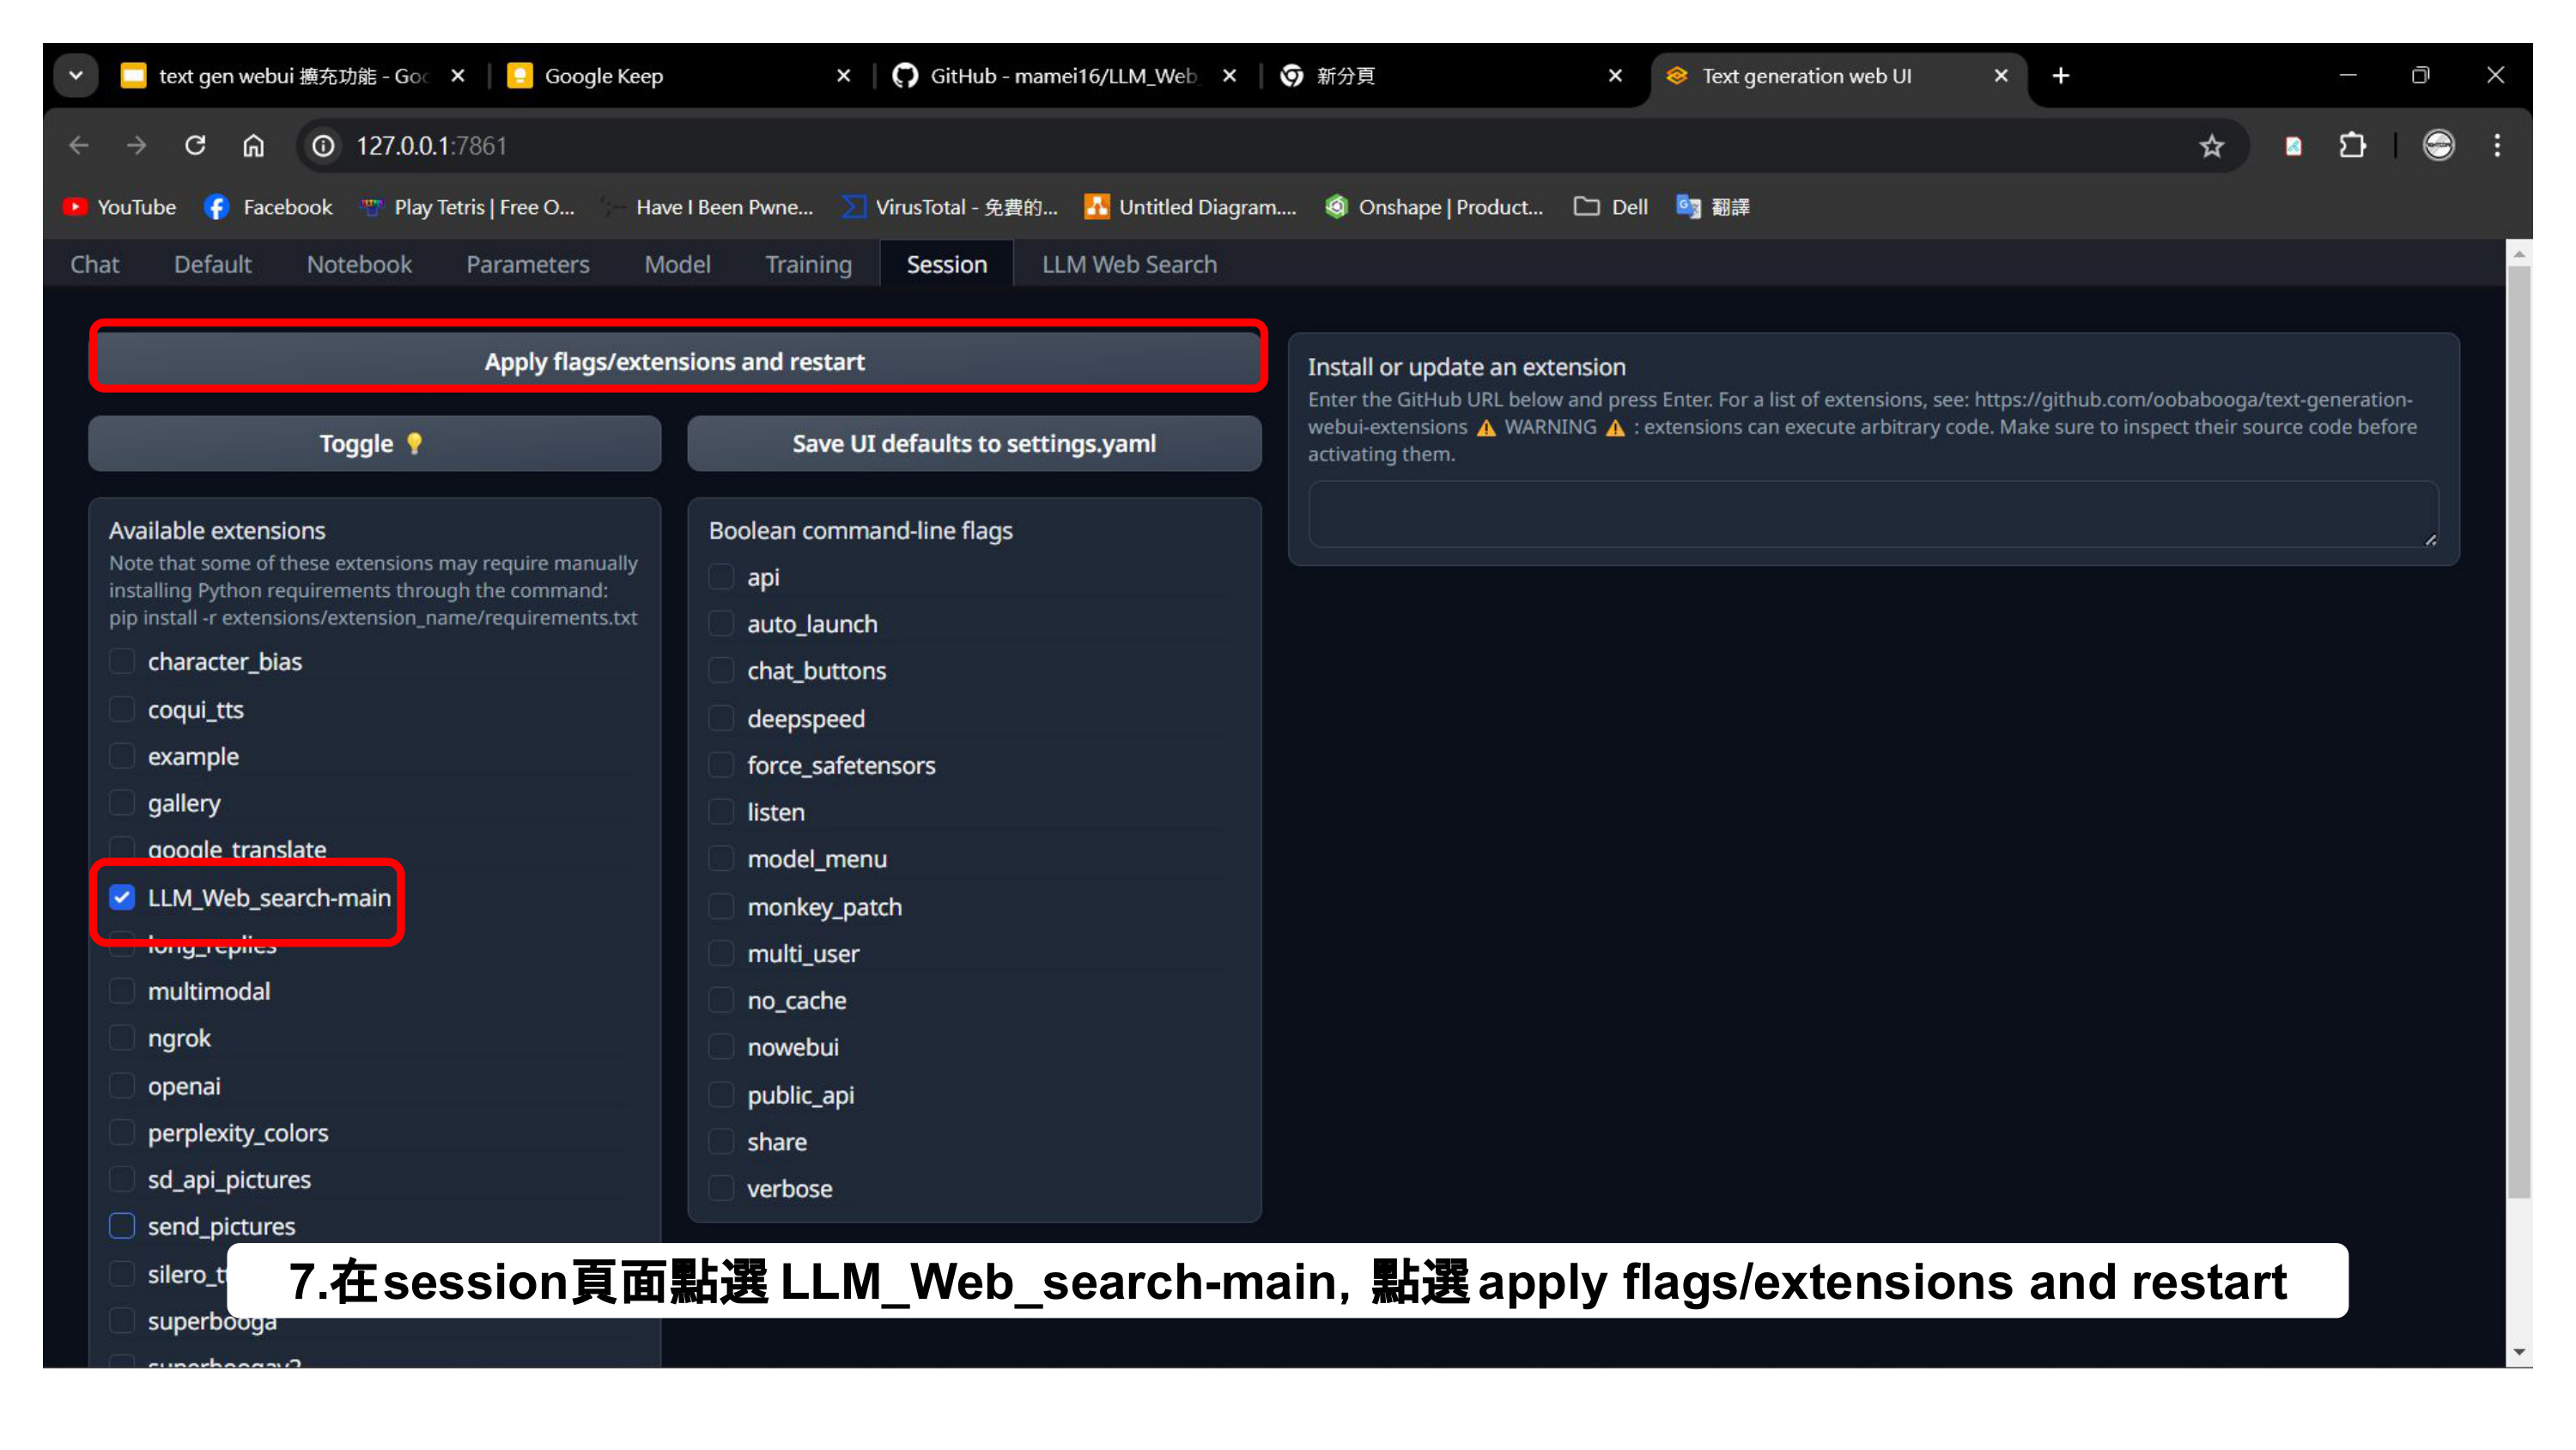Enable the multimodal extension
Screen dimensions: 2576x1450
tap(122, 990)
